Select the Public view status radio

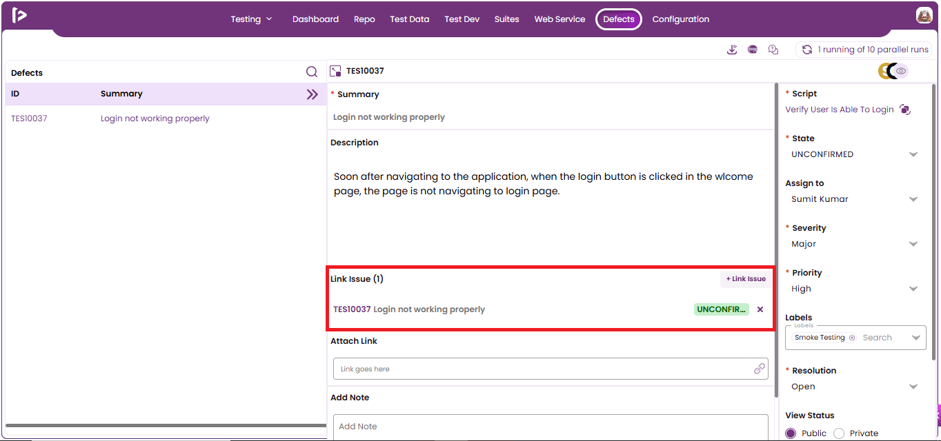coord(791,433)
